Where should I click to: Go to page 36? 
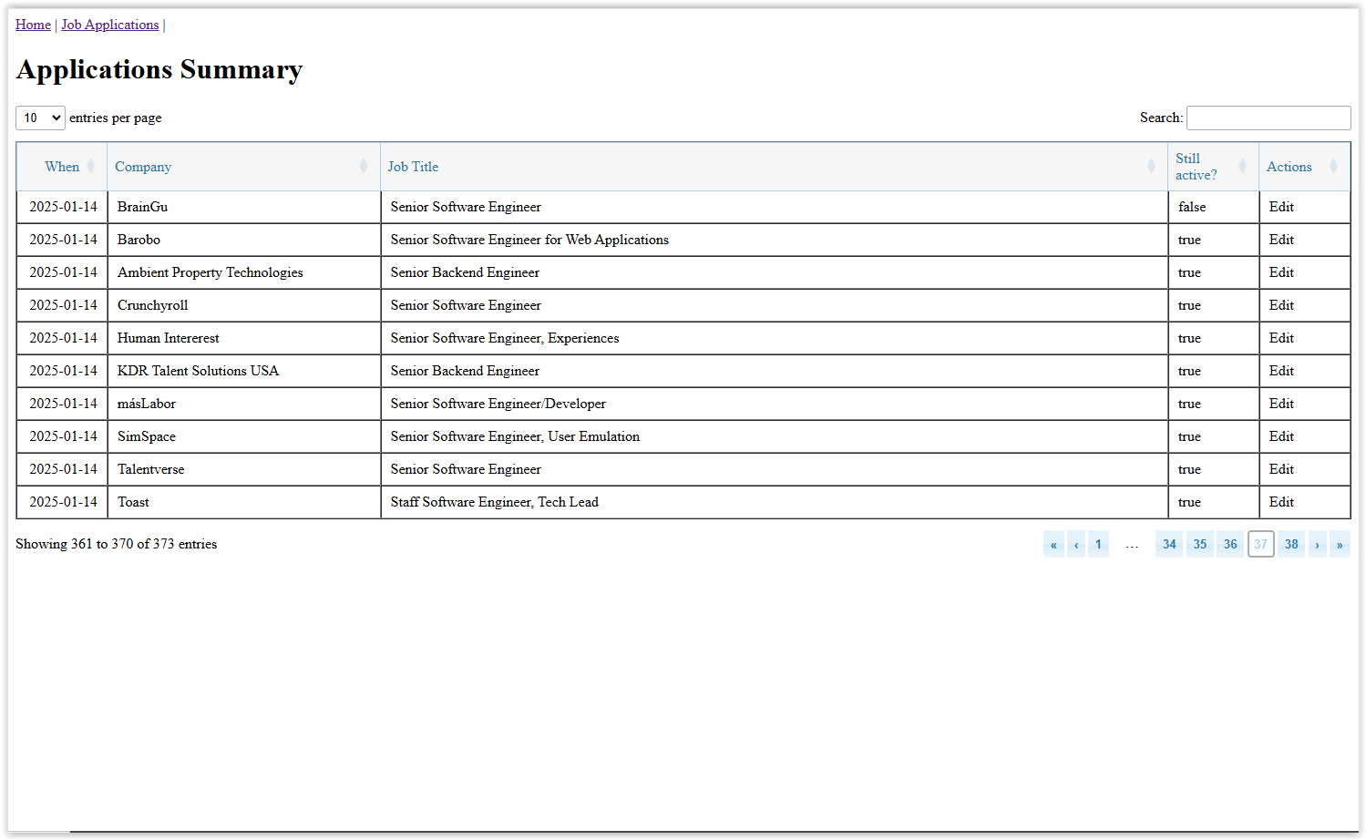click(1230, 544)
